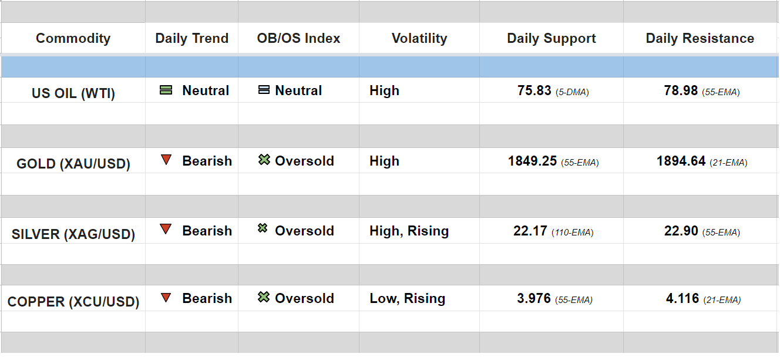Select the US OIL (WTI) cell
The width and height of the screenshot is (780, 357).
[x=73, y=93]
